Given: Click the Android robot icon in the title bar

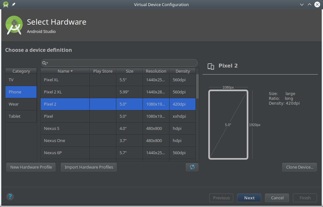Looking at the screenshot, I should 5,4.
